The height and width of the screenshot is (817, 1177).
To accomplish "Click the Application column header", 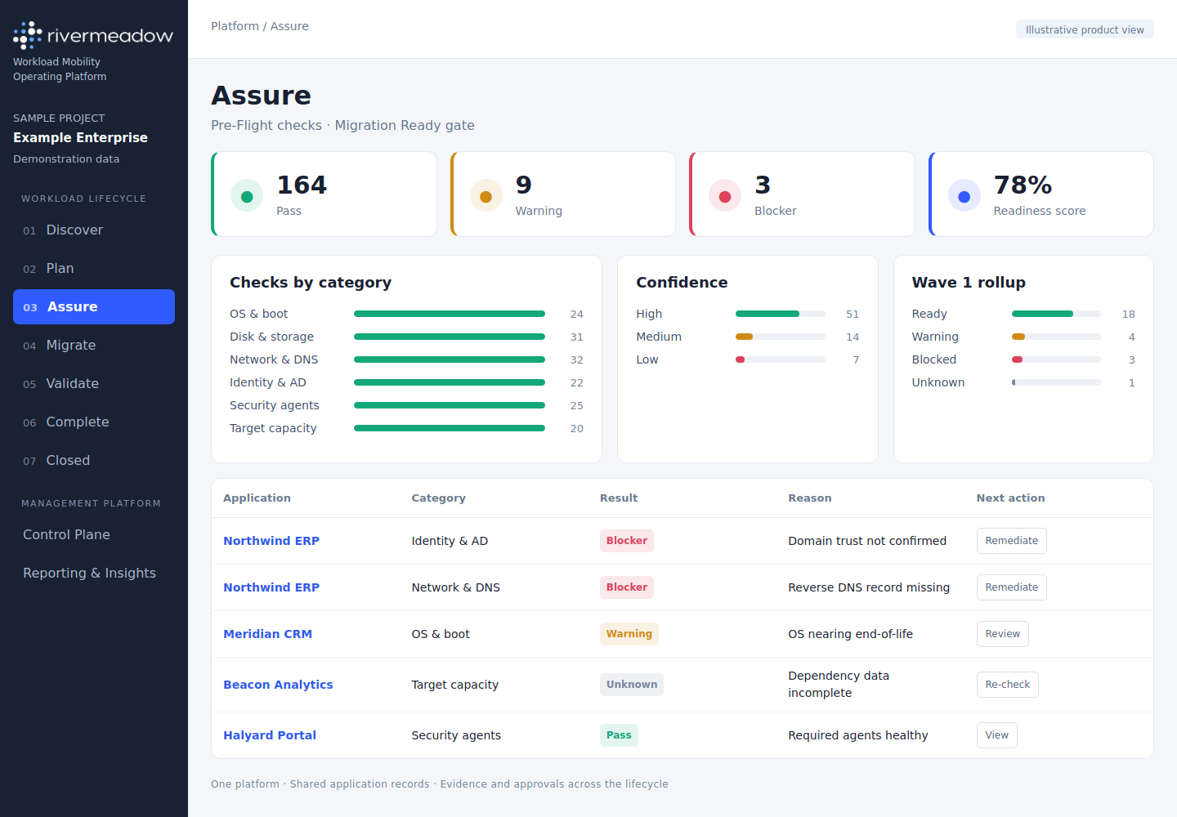I will 257,498.
